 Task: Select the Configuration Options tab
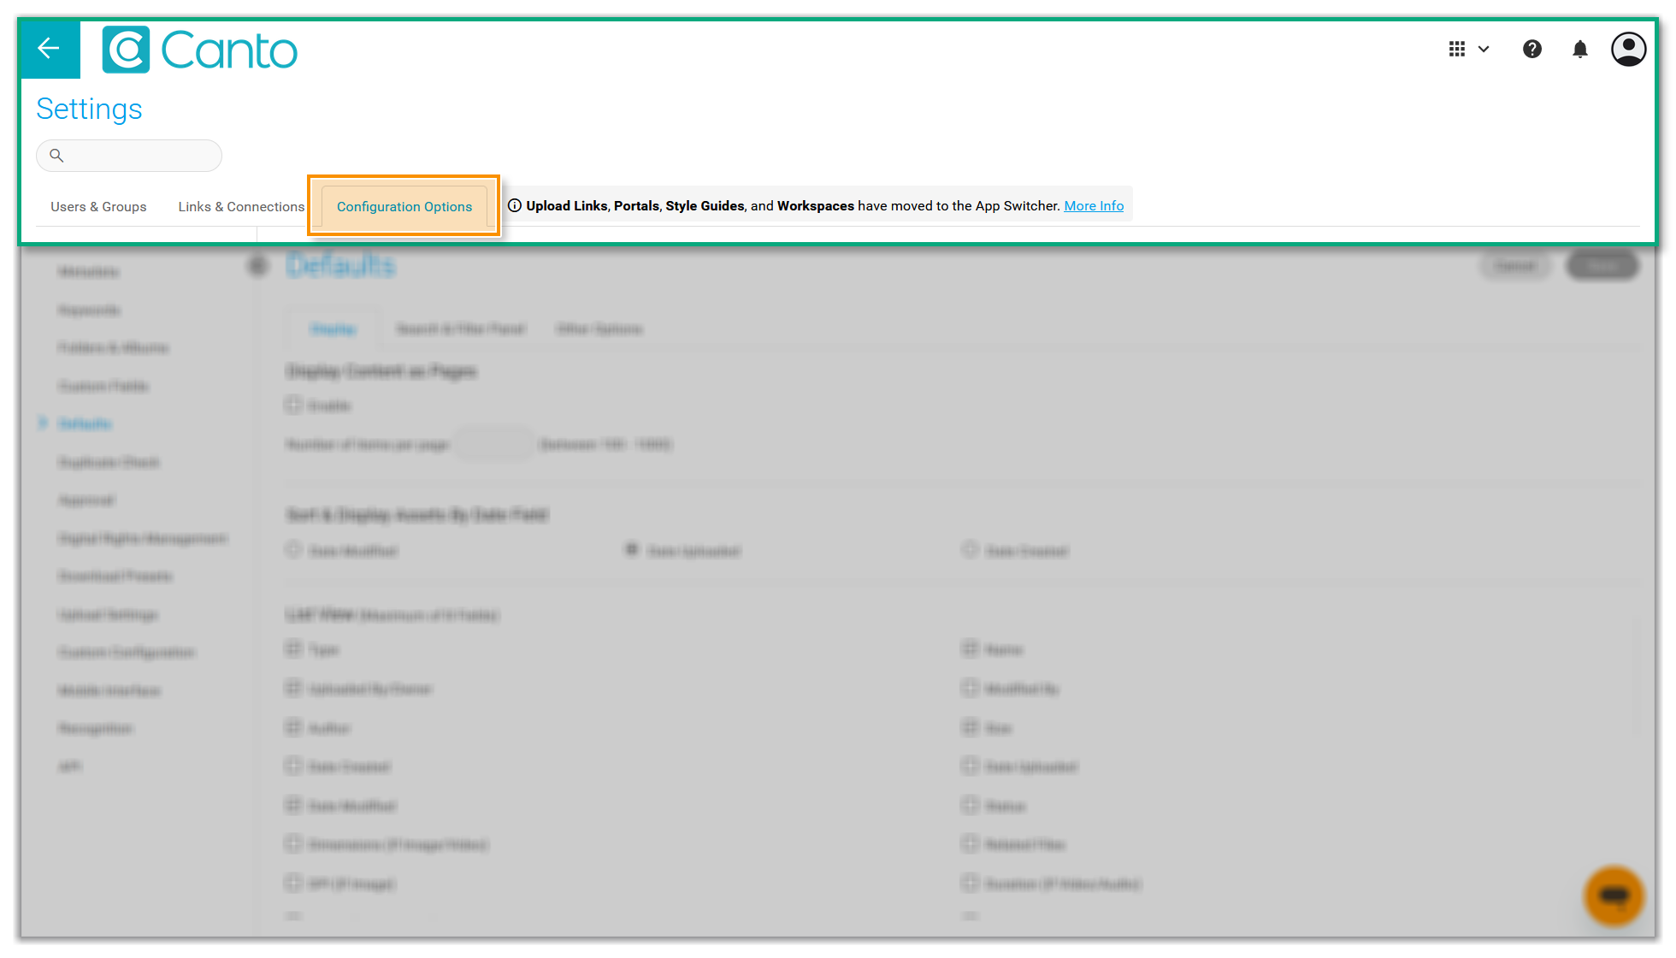[404, 206]
